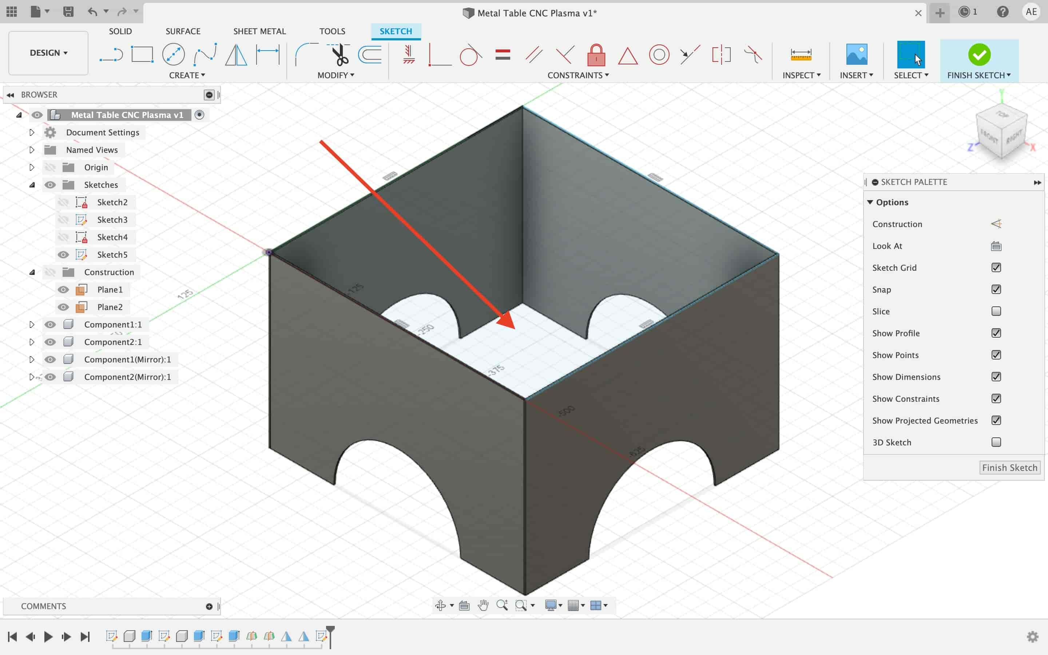Enable the Slice checkbox
The width and height of the screenshot is (1048, 655).
coord(996,311)
